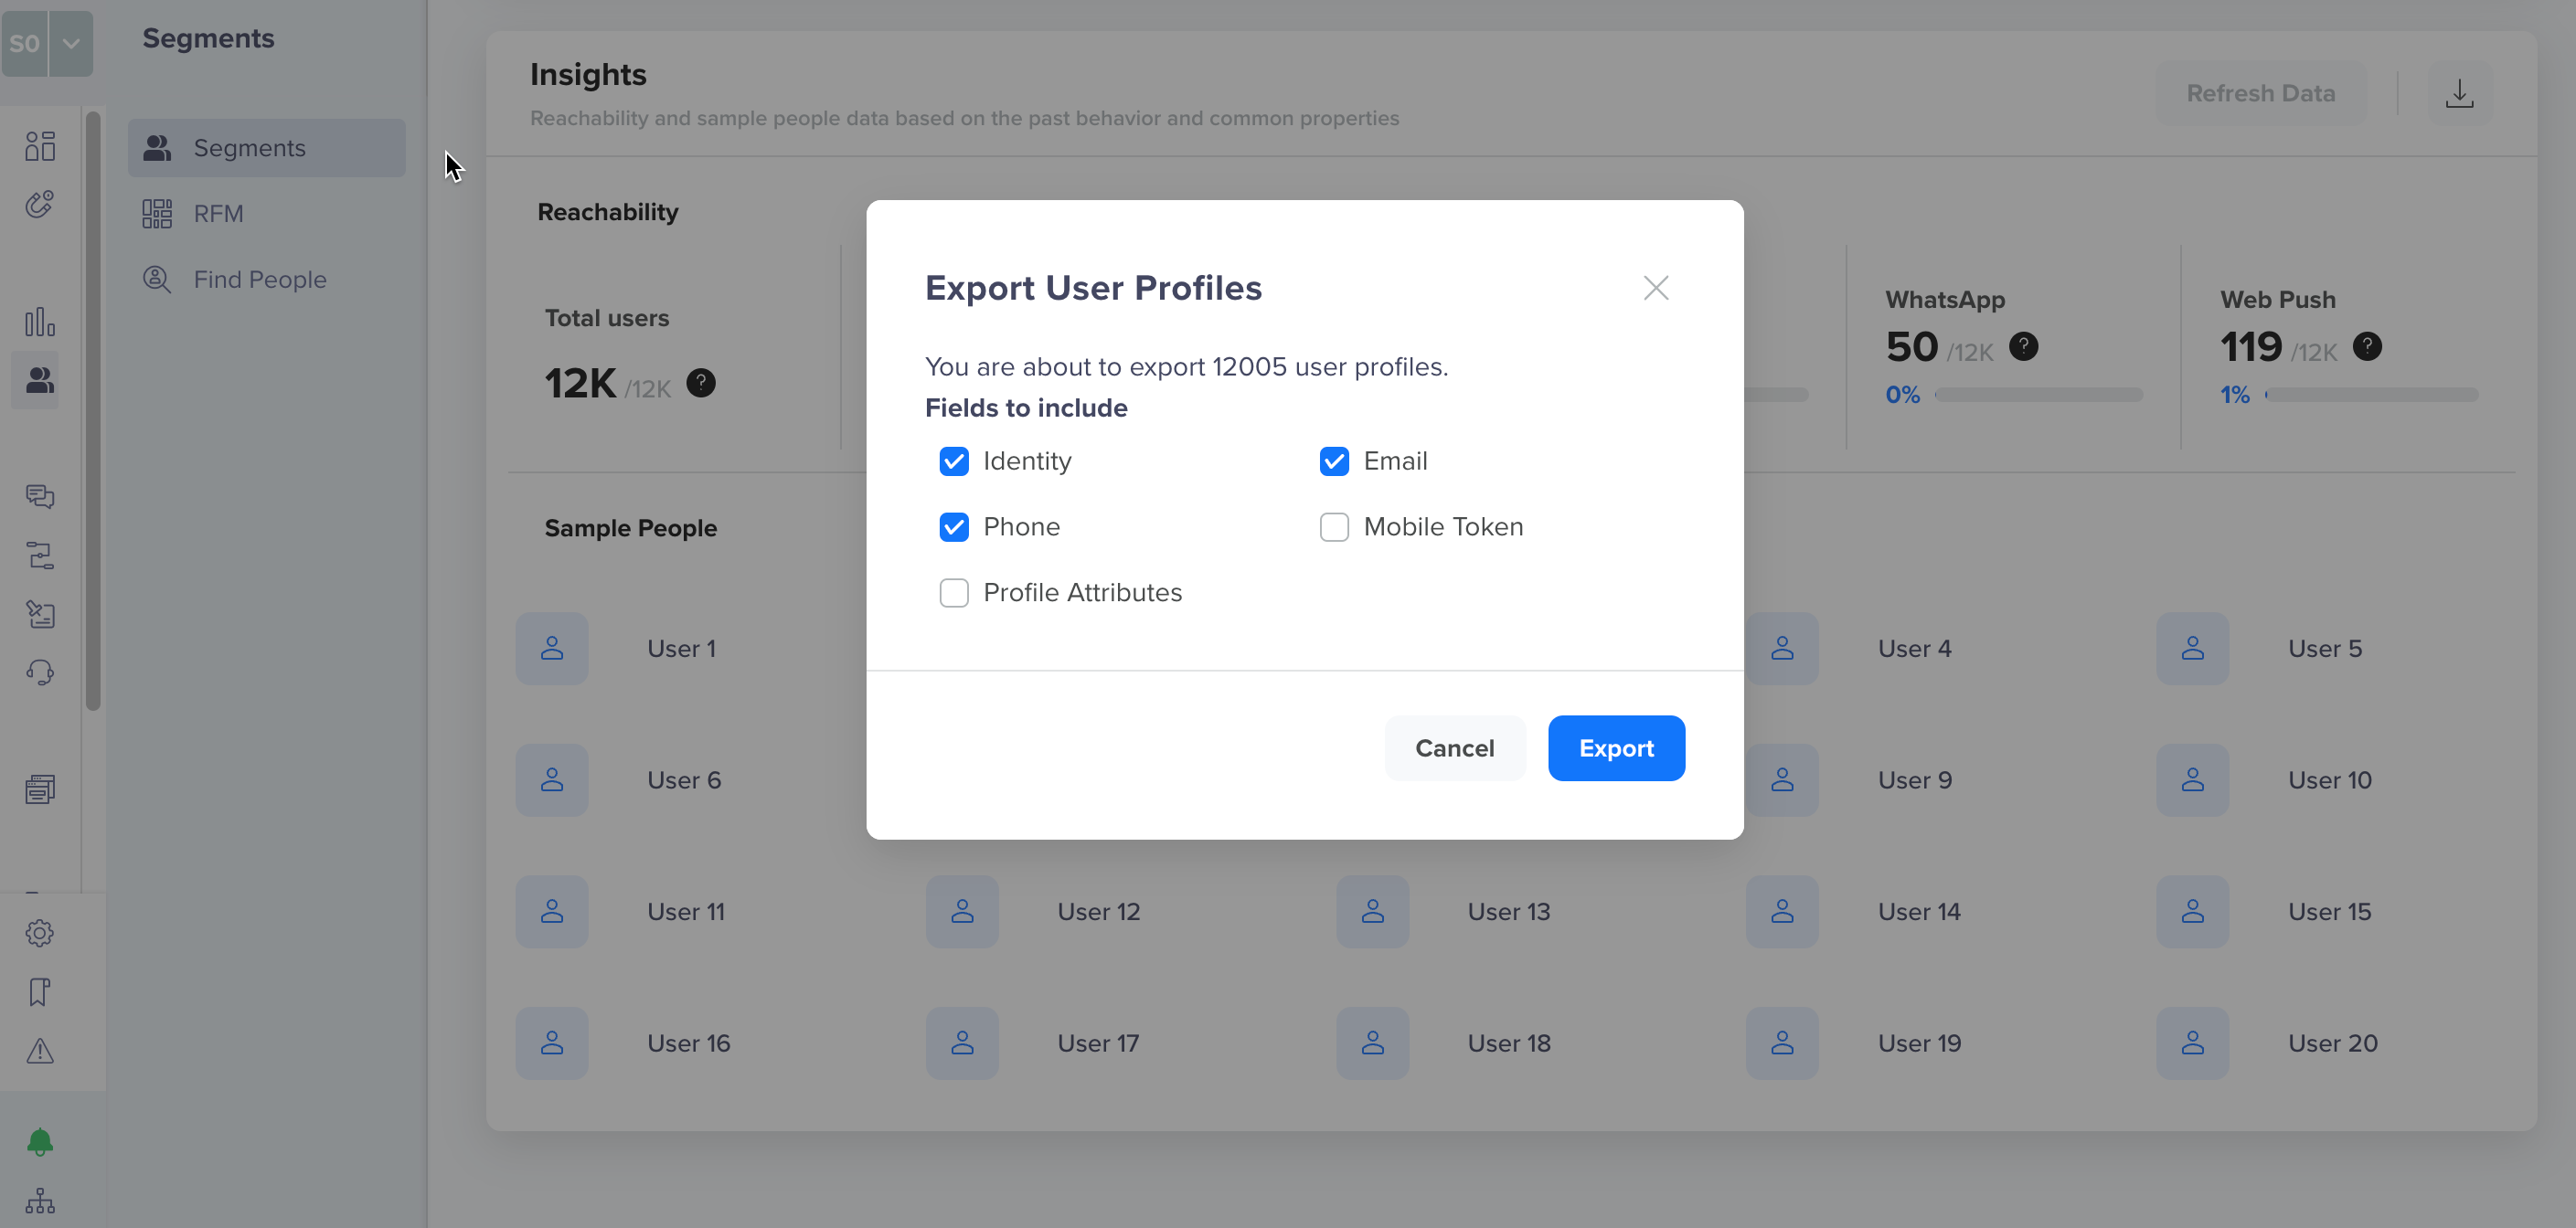Close the Export User Profiles dialog
The height and width of the screenshot is (1228, 2576).
pos(1656,287)
